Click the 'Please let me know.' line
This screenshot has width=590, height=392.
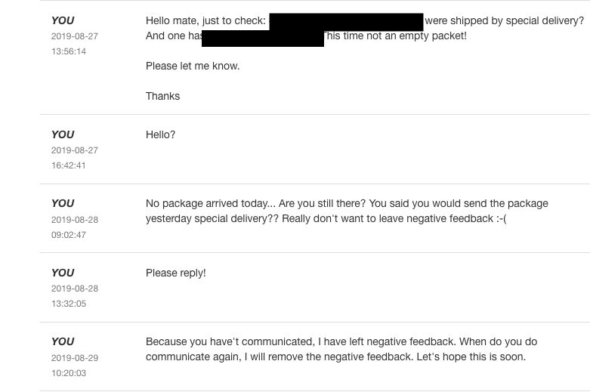pyautogui.click(x=193, y=66)
